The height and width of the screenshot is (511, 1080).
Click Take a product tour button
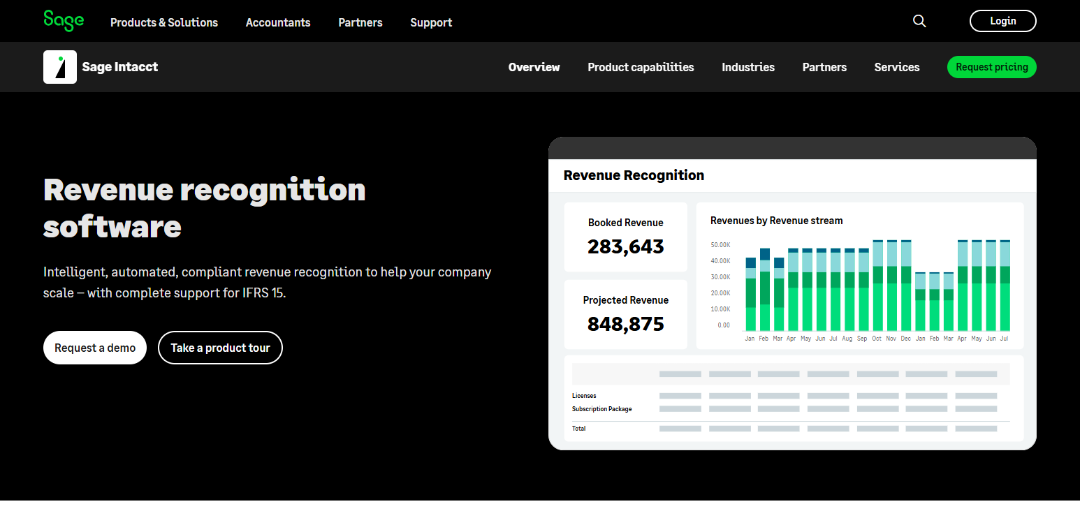[x=220, y=348]
